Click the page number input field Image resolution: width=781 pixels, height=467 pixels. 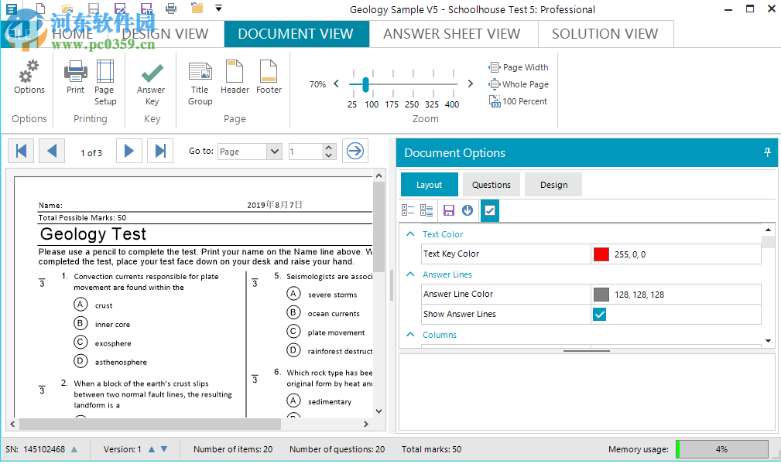(306, 152)
